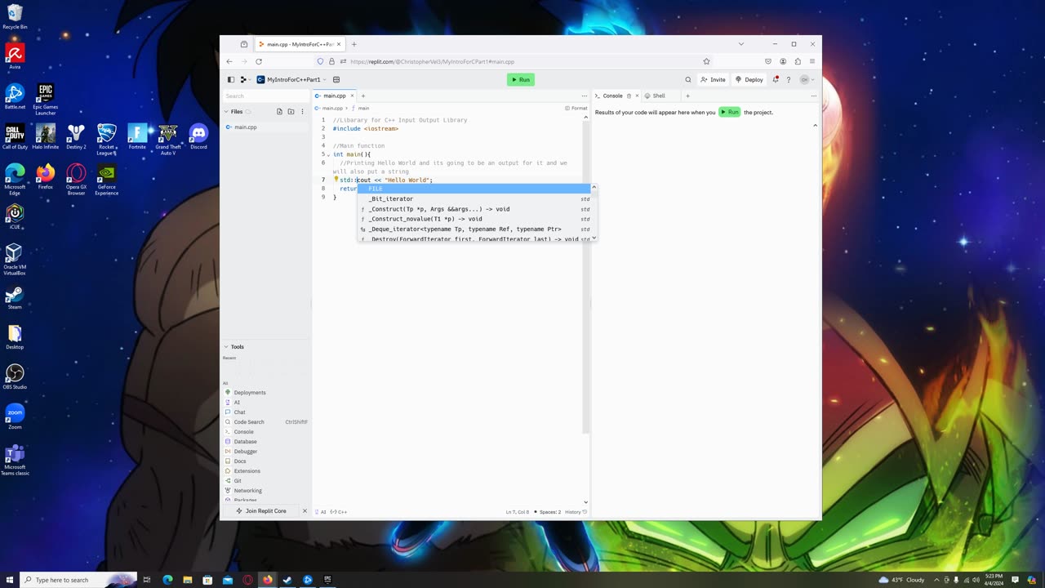This screenshot has width=1045, height=588.
Task: Click the main.cpp breadcrumb above the code
Action: coord(329,108)
